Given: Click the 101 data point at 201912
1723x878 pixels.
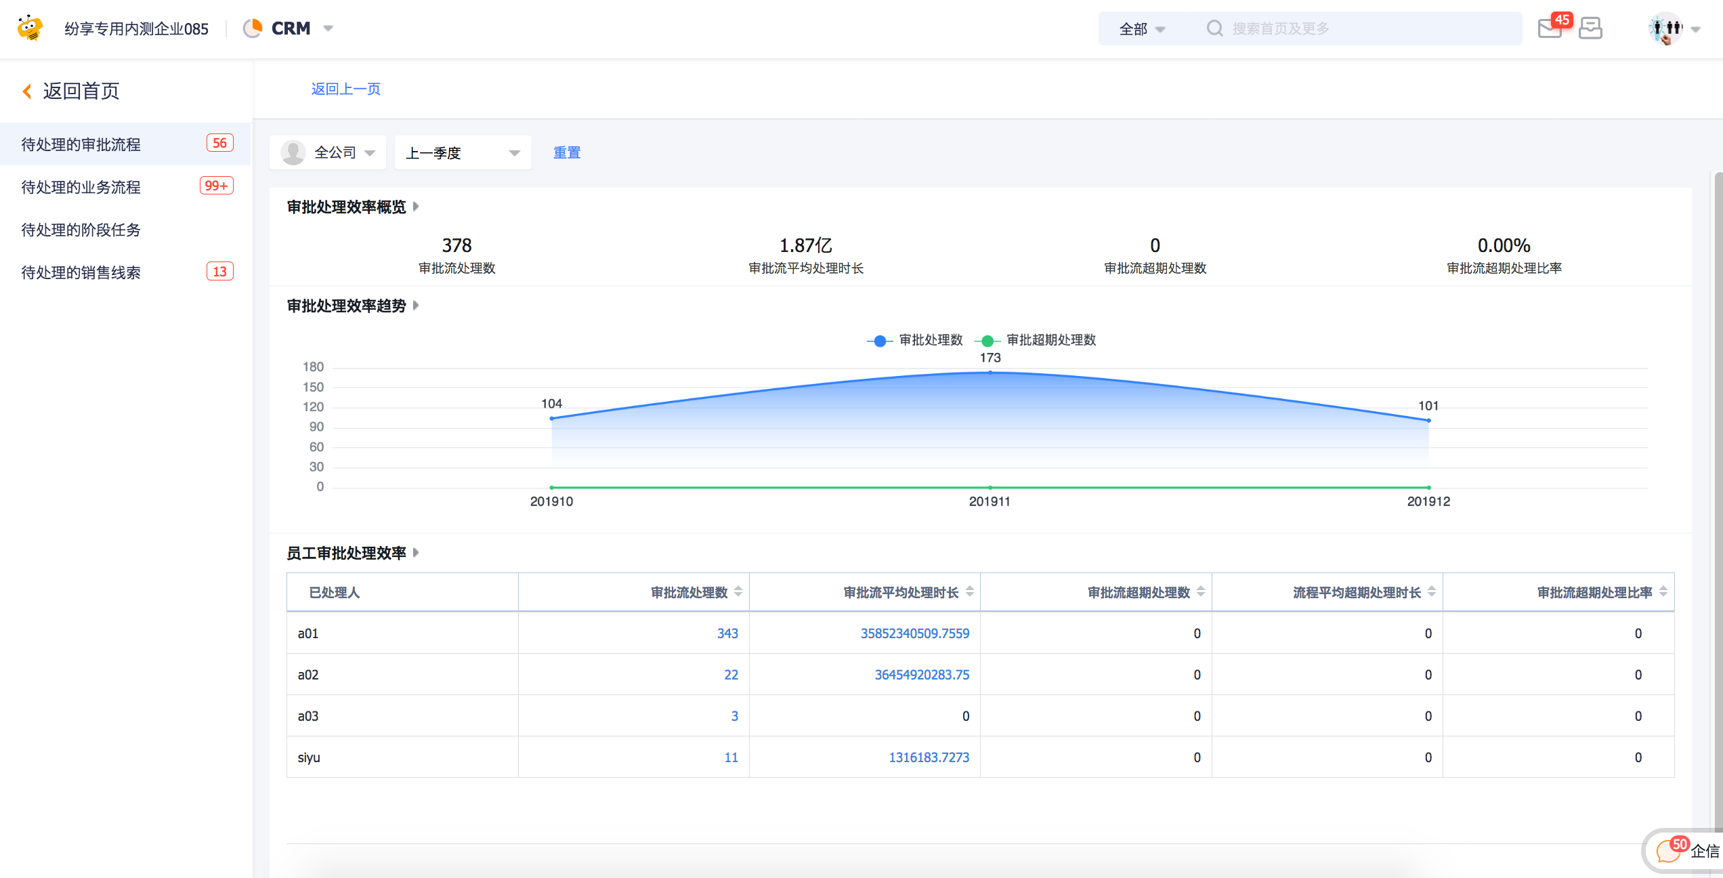Looking at the screenshot, I should tap(1429, 420).
